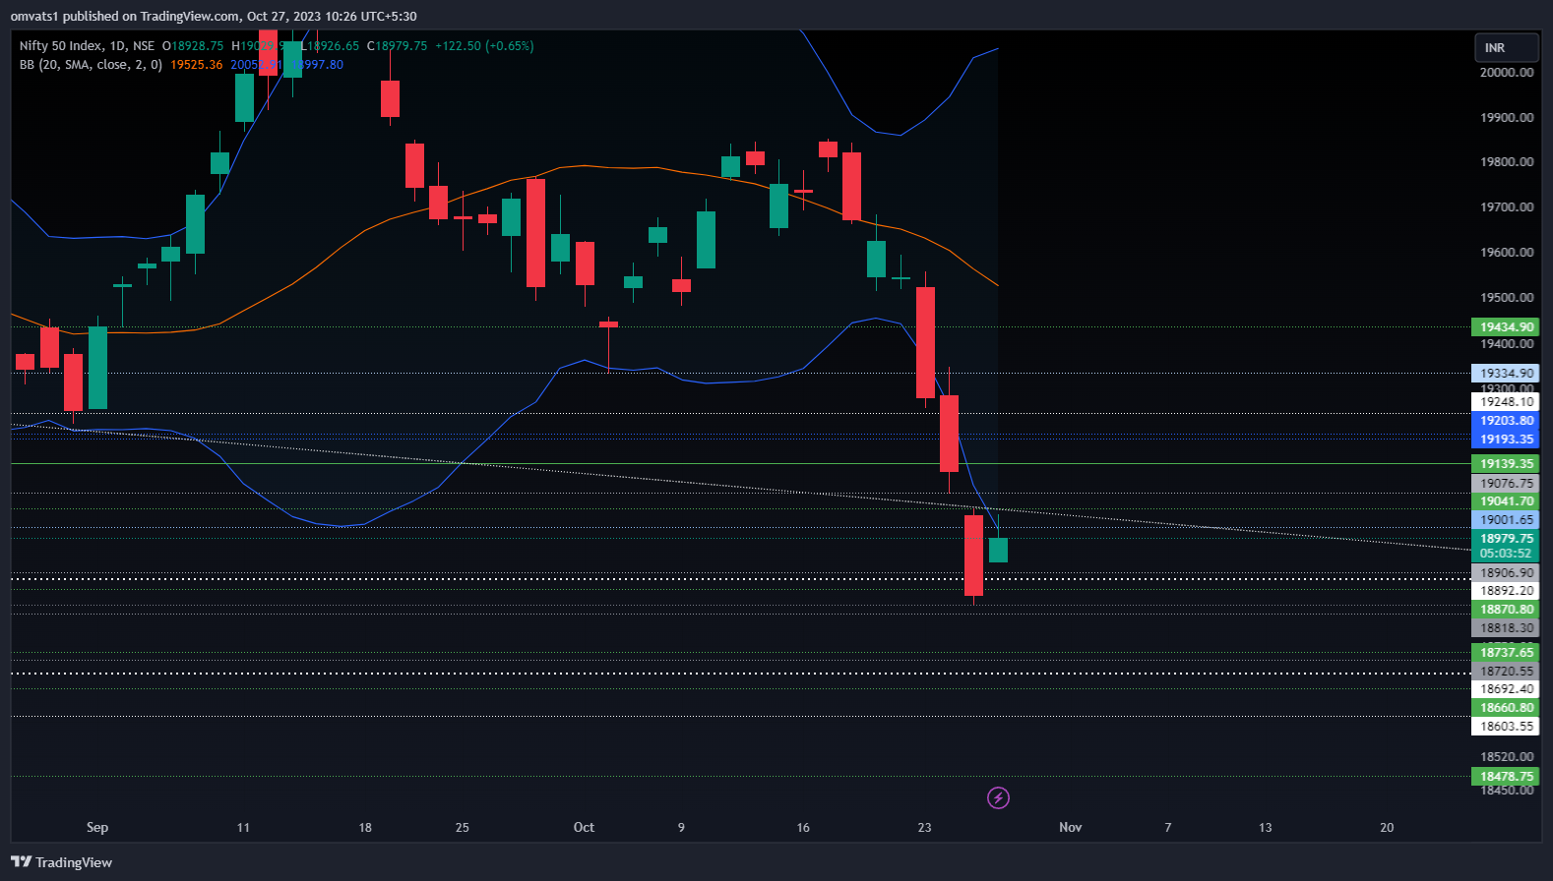
Task: Click the published-by header text omvats1
Action: pos(34,16)
